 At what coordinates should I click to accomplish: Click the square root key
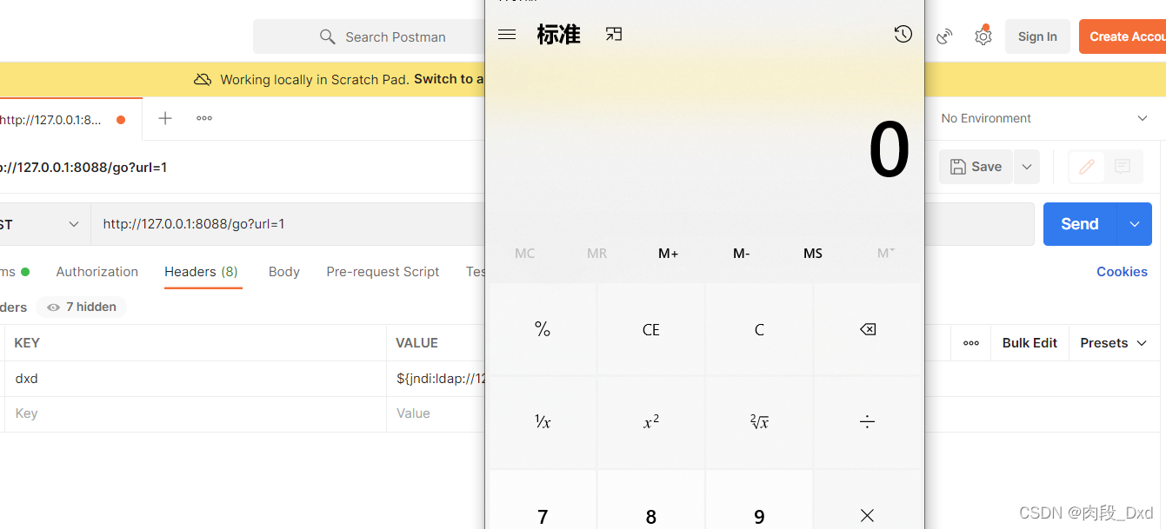[759, 421]
